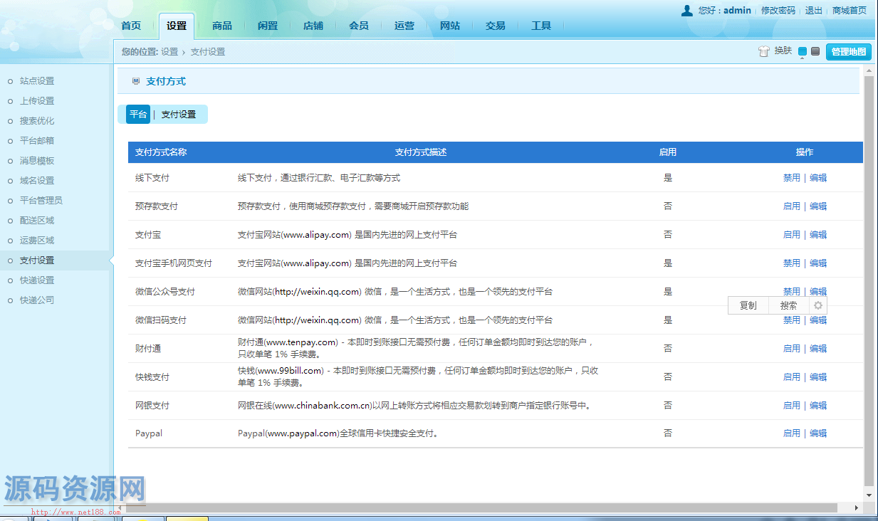Viewport: 878px width, 521px height.
Task: Click the 支付方式 section header icon
Action: (x=136, y=82)
